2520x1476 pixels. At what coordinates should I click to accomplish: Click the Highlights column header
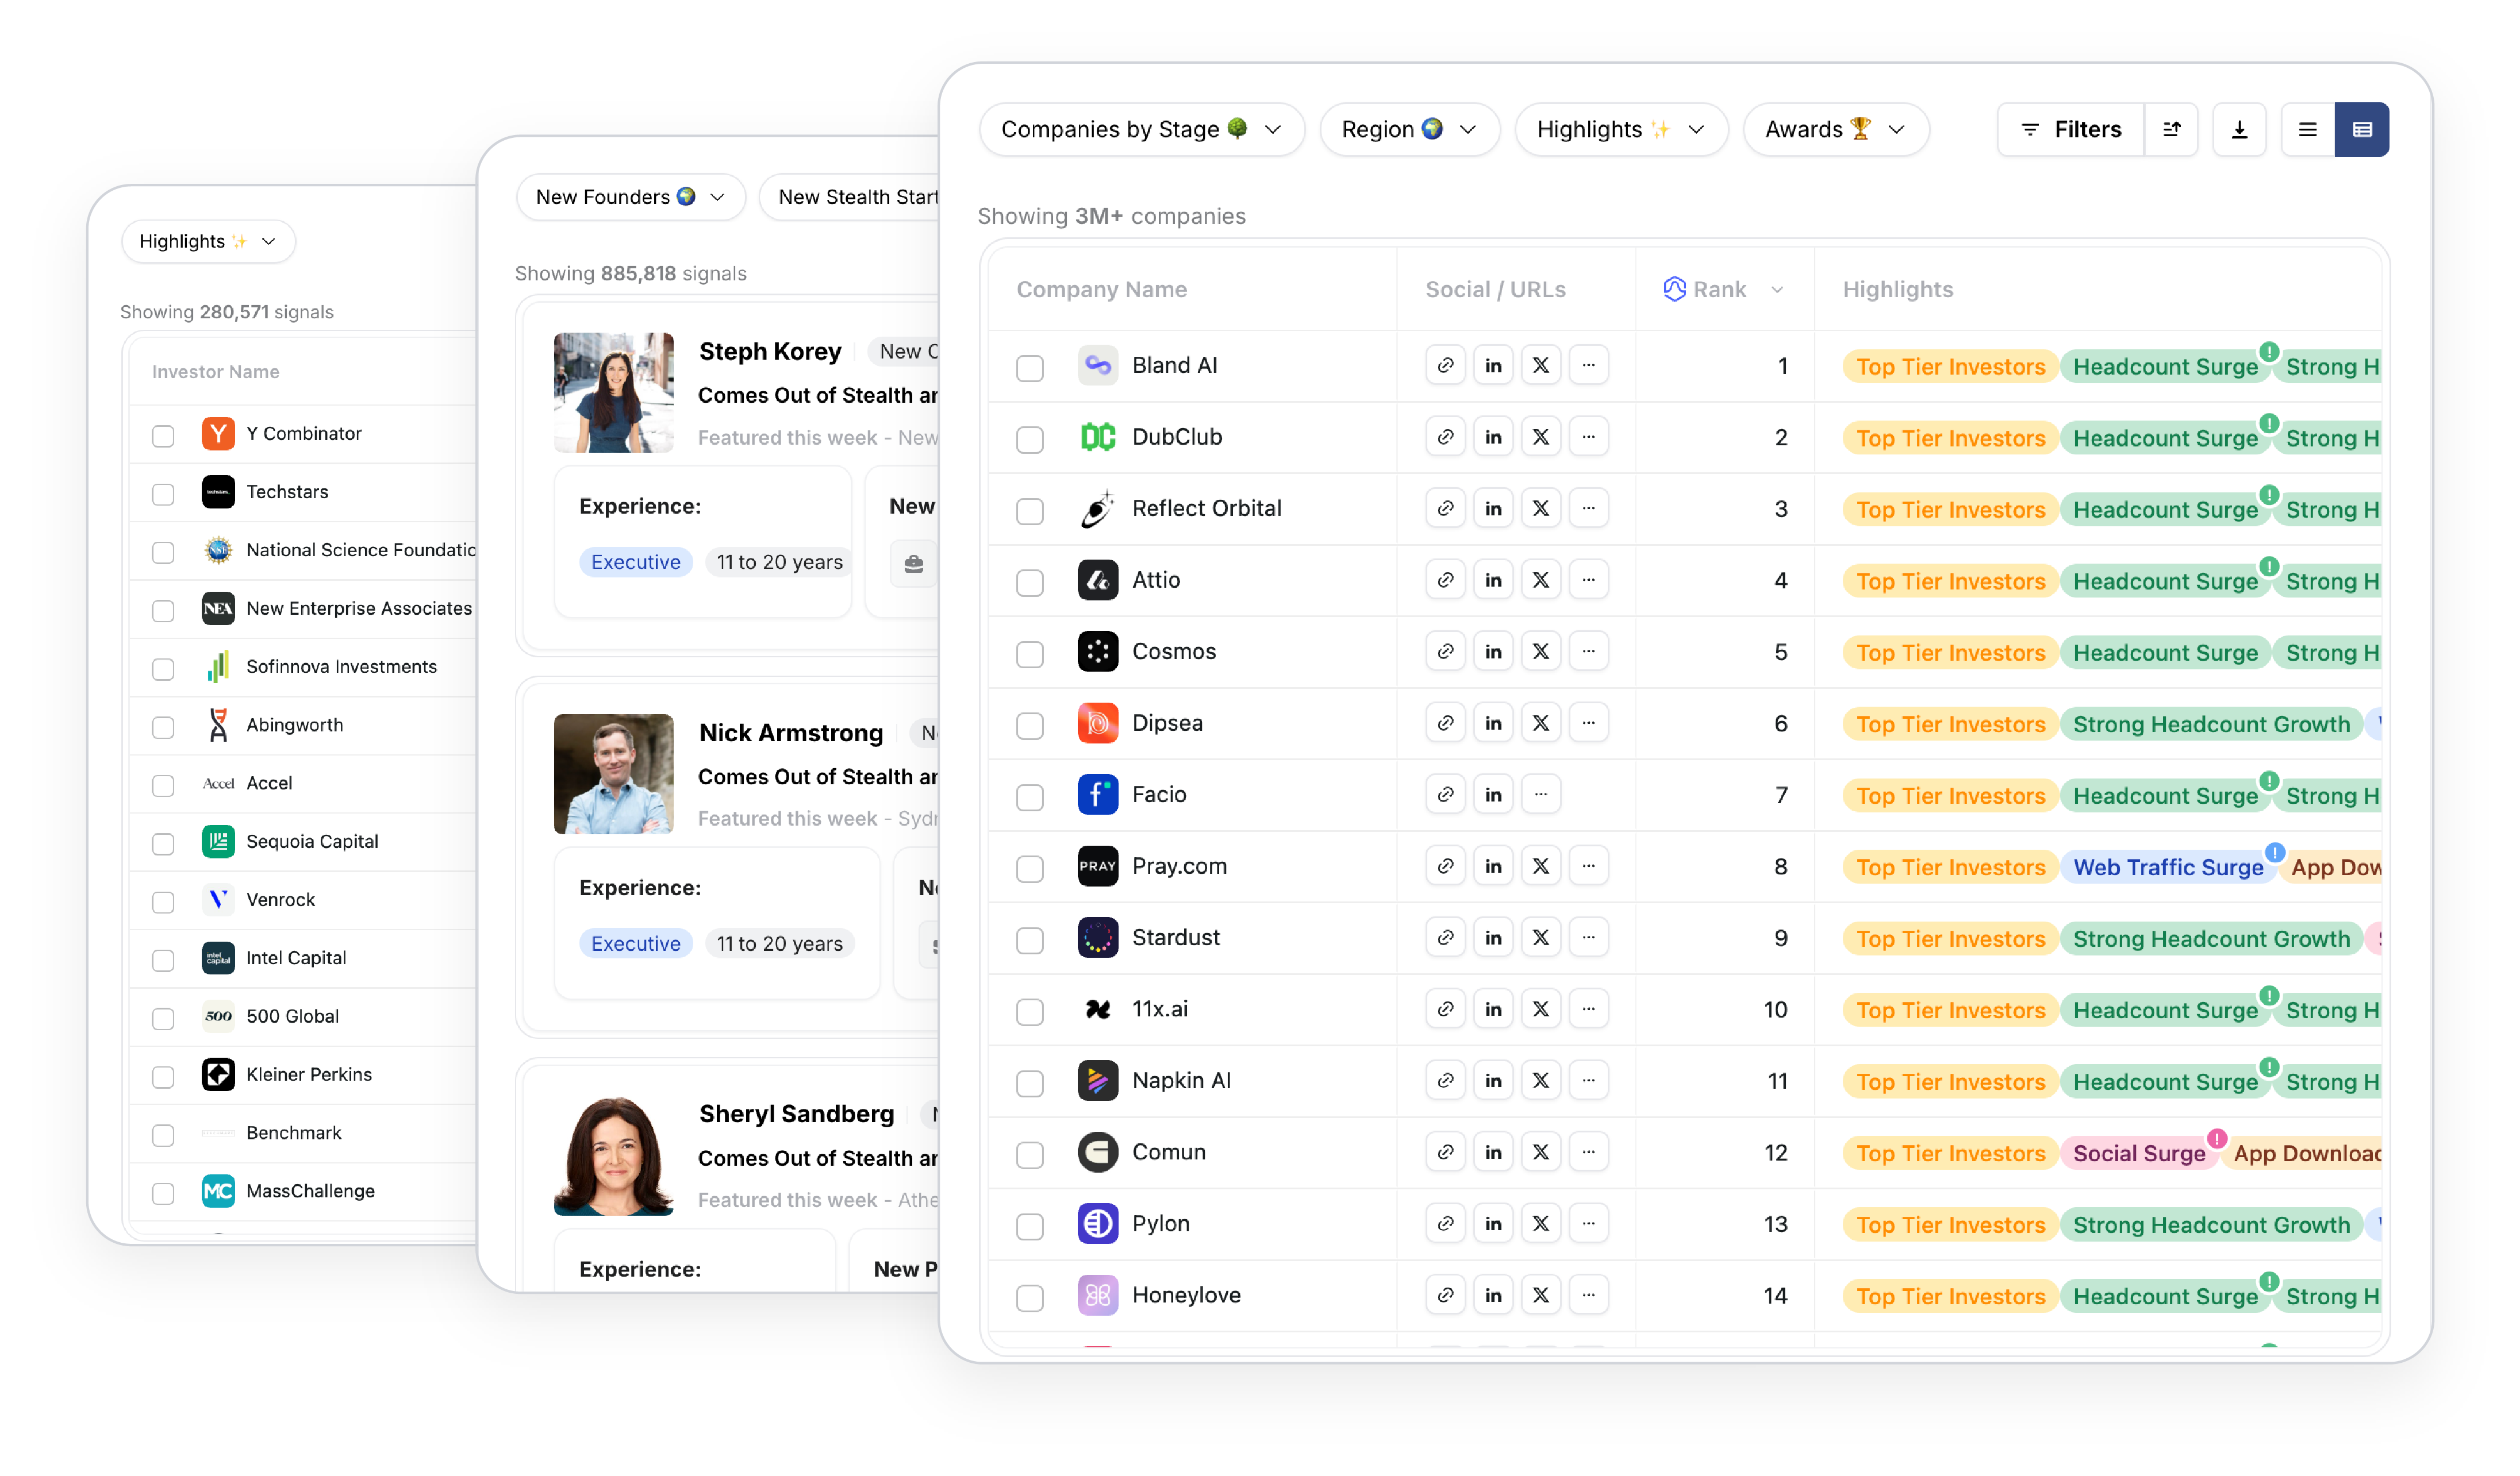pyautogui.click(x=1897, y=289)
